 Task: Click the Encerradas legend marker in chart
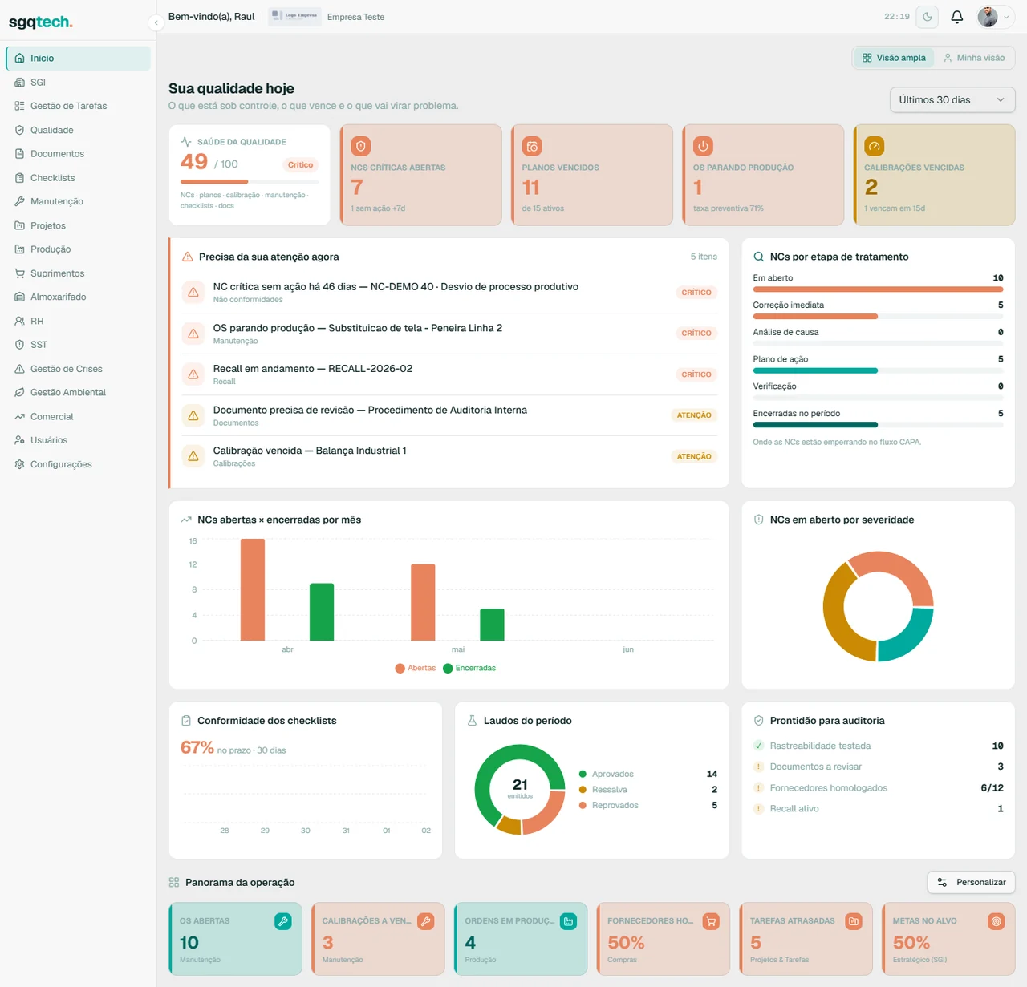448,668
